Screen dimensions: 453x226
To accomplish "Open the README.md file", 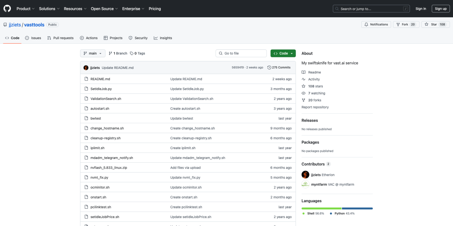I will pos(100,79).
